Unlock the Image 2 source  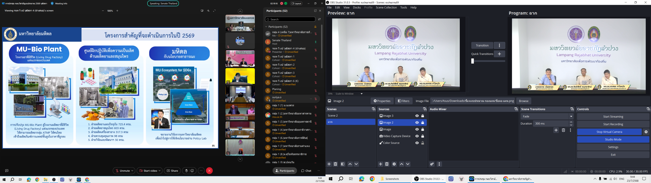click(x=423, y=123)
